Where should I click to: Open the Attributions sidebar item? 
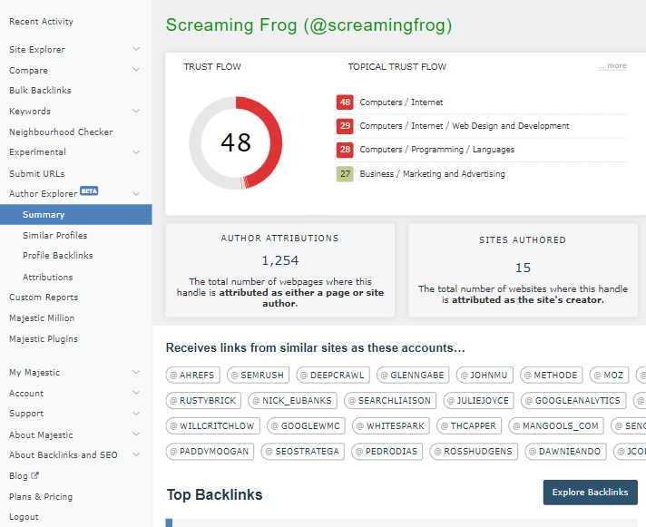pyautogui.click(x=48, y=278)
